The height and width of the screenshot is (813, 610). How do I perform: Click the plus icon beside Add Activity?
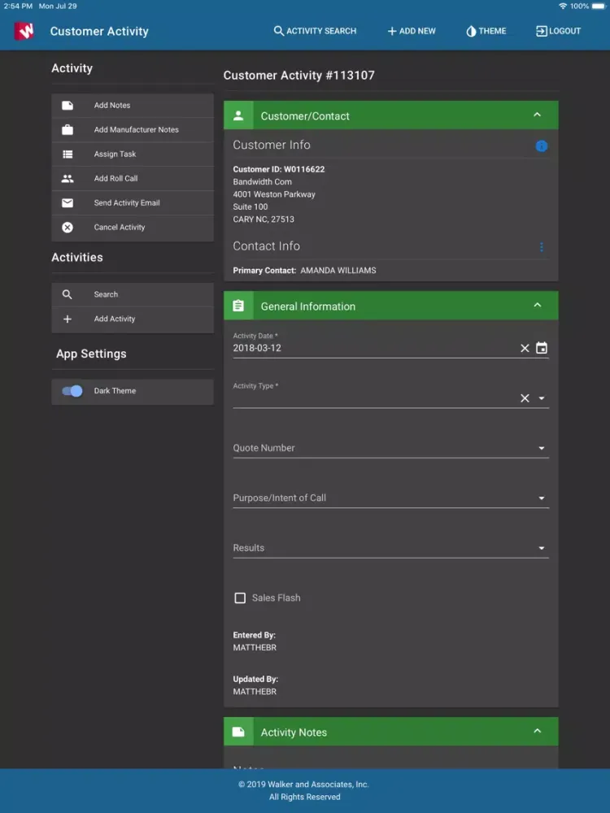click(x=68, y=319)
